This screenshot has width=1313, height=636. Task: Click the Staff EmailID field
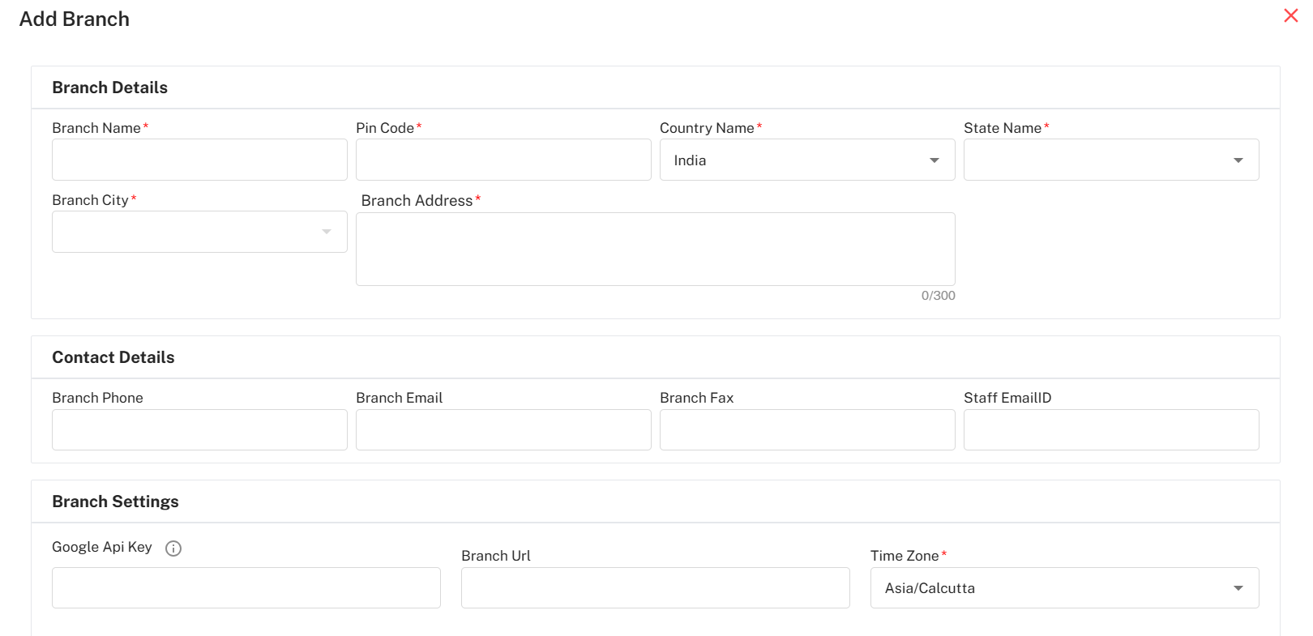(x=1110, y=429)
